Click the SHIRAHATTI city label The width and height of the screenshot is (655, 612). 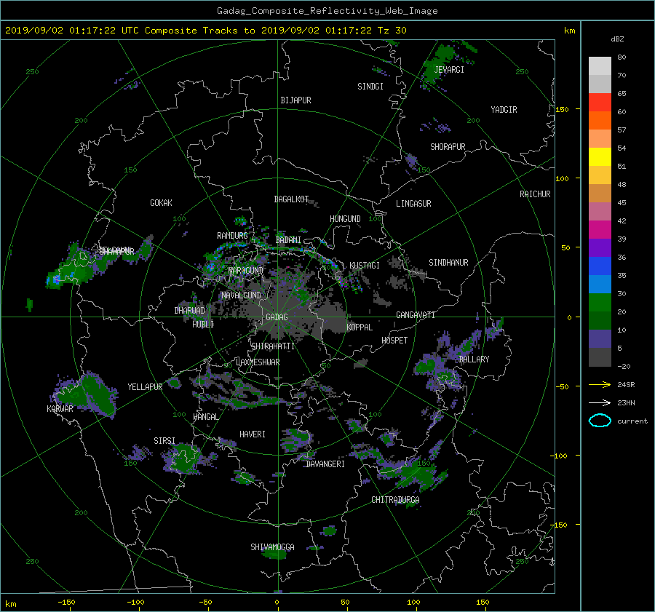pos(273,346)
